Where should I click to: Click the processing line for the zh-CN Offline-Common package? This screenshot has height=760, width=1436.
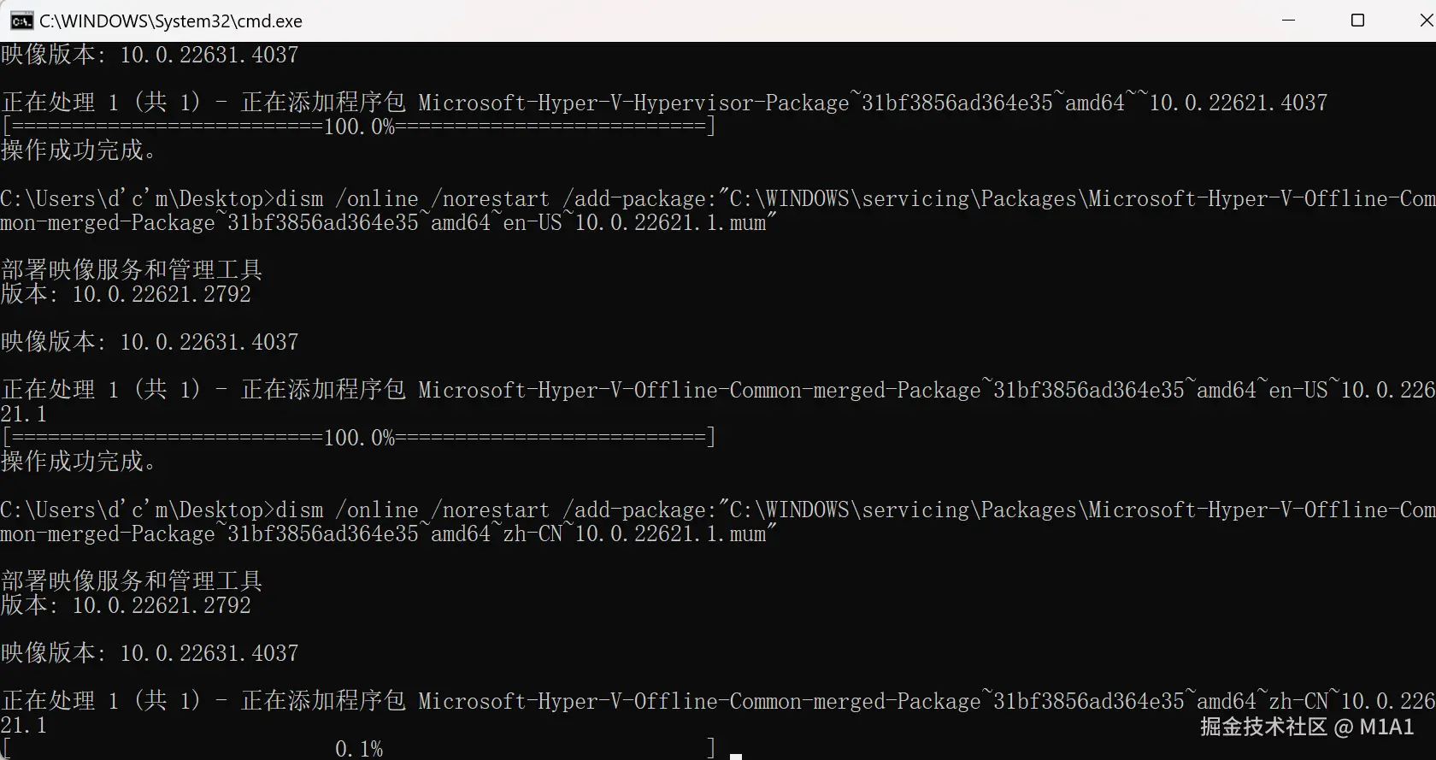684,701
